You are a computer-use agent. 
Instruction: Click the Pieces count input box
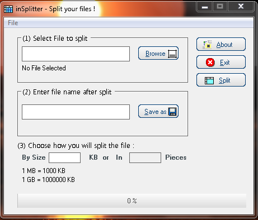(145, 157)
